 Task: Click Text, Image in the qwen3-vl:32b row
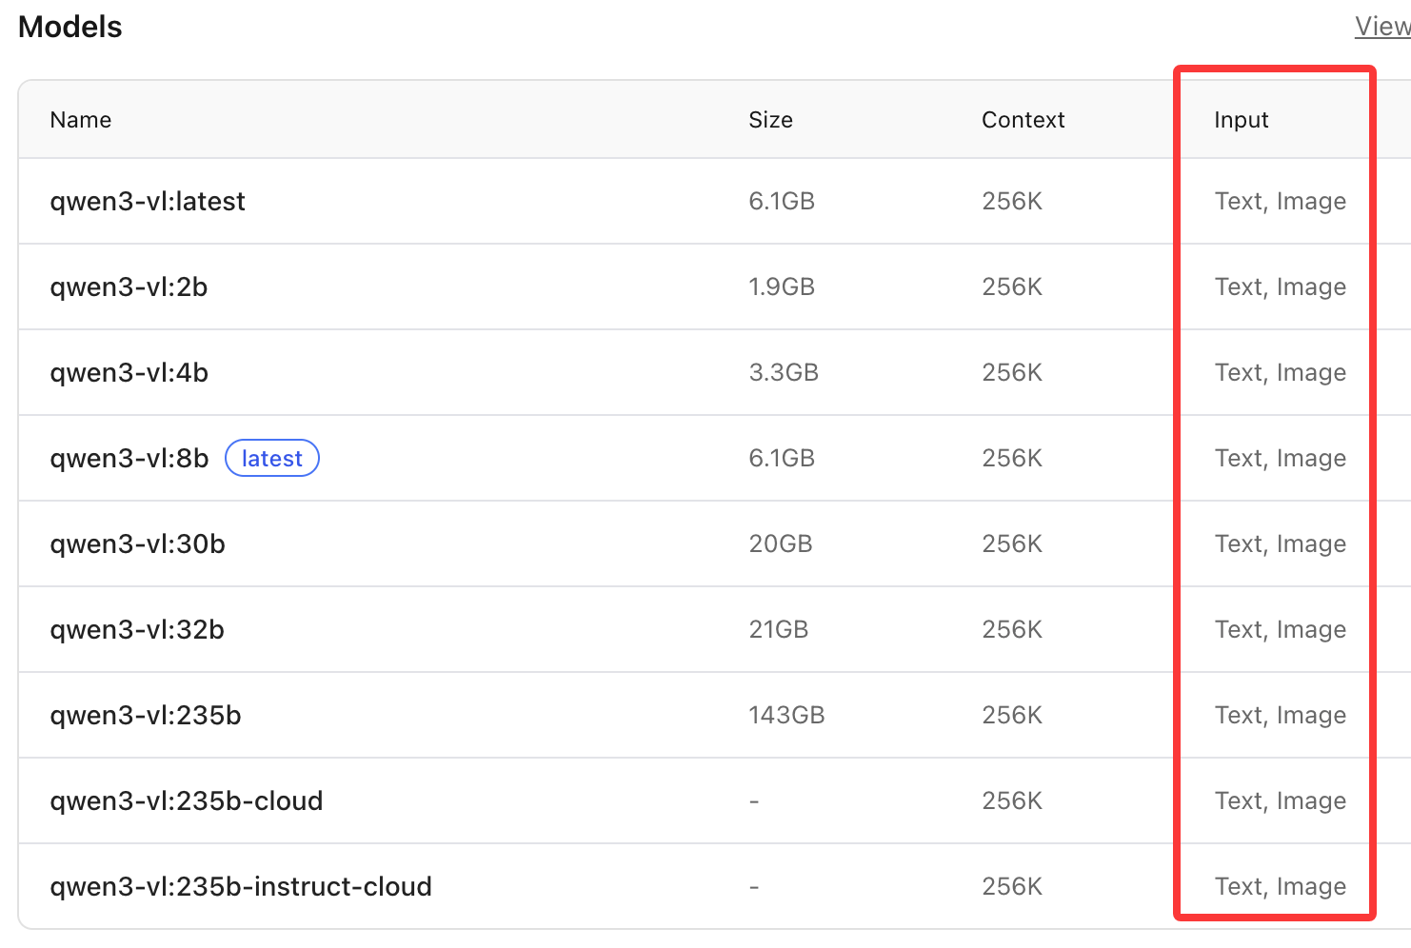[1281, 630]
